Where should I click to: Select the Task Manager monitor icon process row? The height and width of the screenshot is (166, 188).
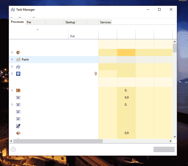click(54, 67)
